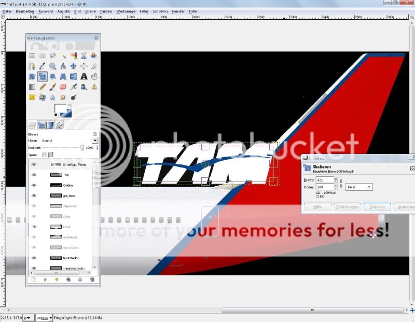Open the Pixel unit dropdown

coord(359,187)
